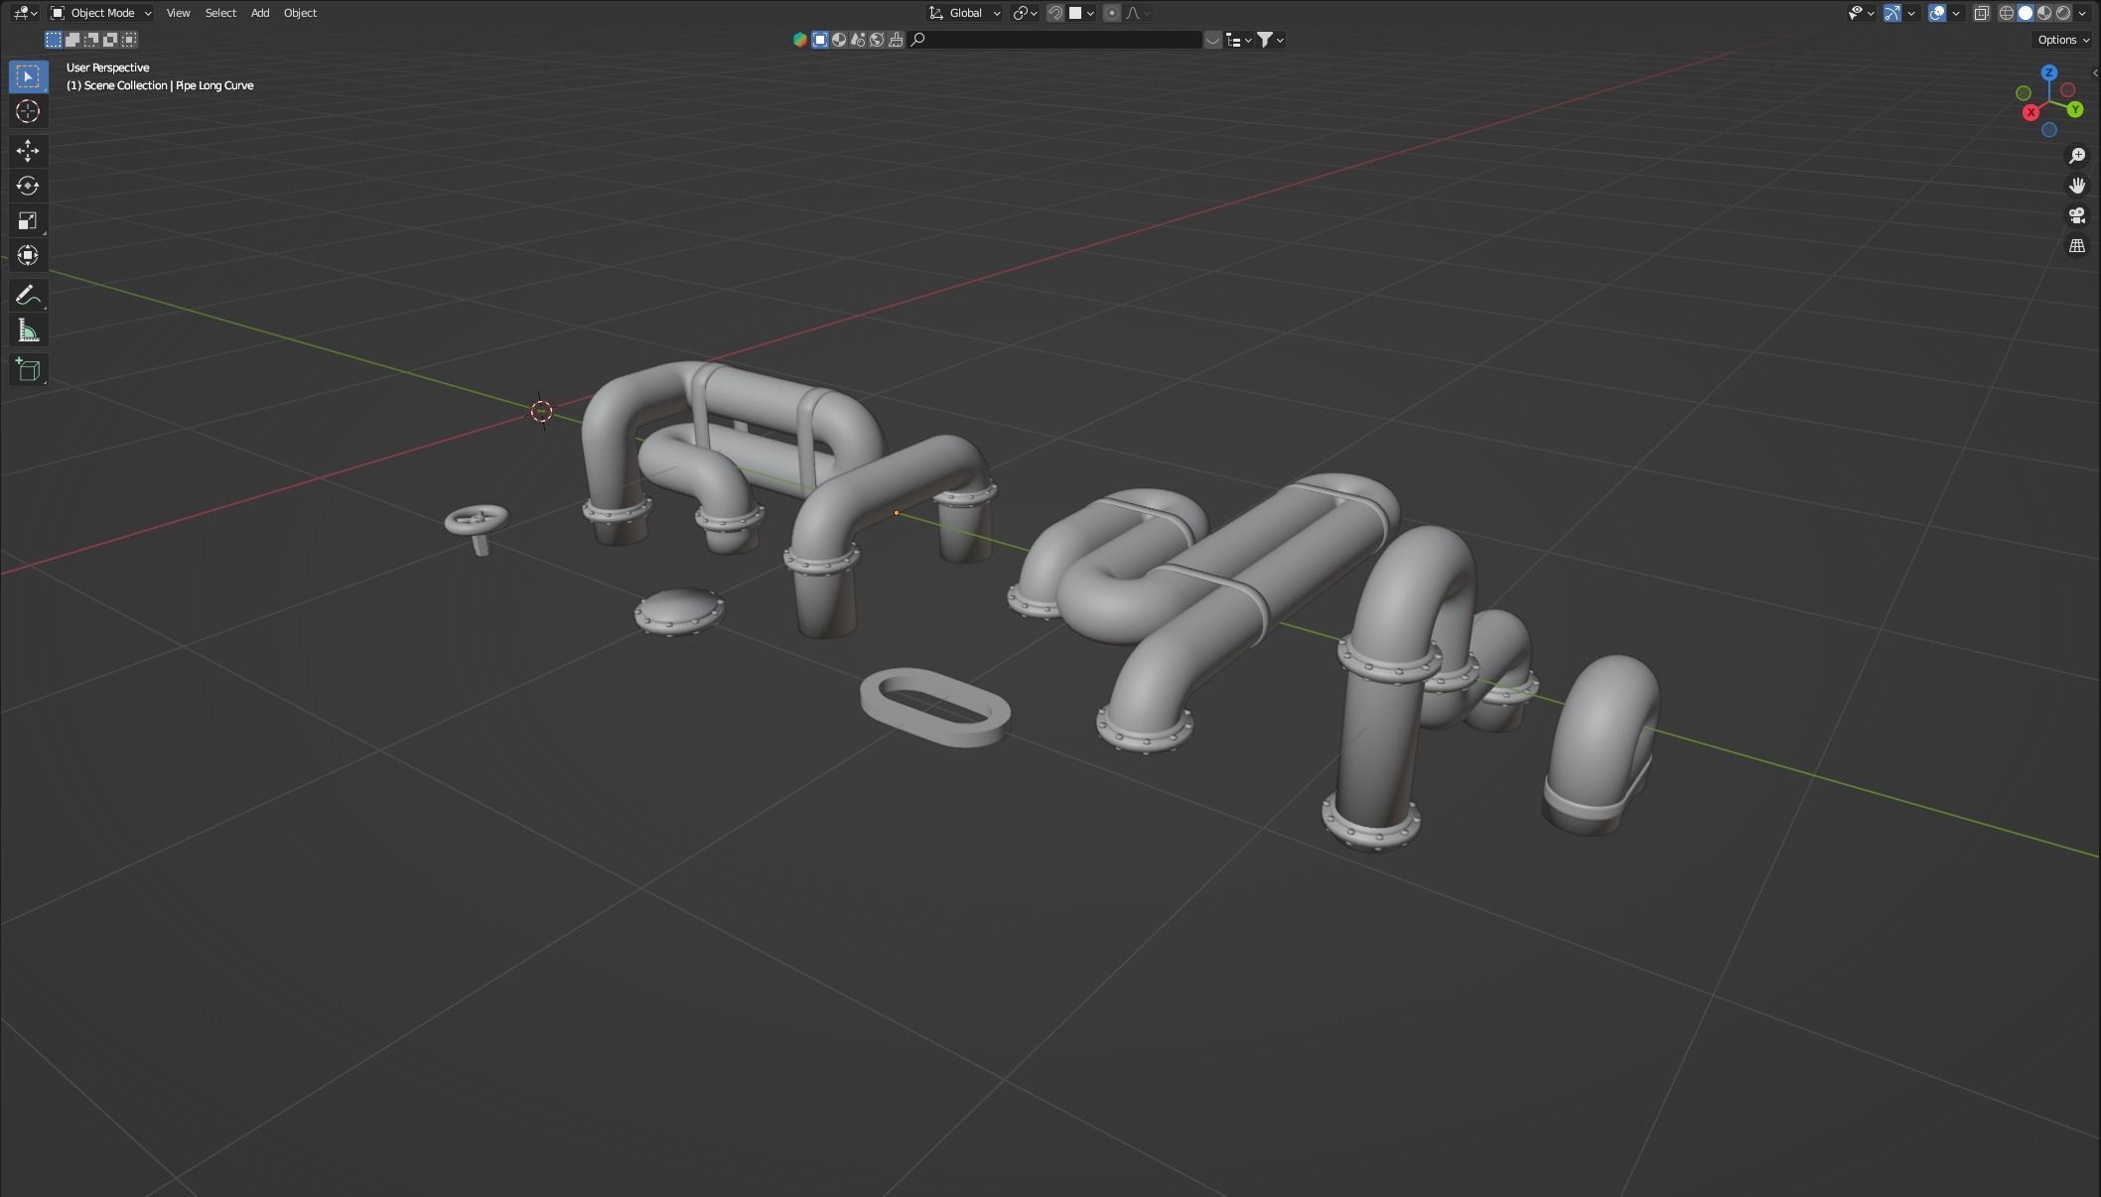Click the proportional editing falloff curve control
Screen dimensions: 2101x1197
pyautogui.click(x=1133, y=13)
